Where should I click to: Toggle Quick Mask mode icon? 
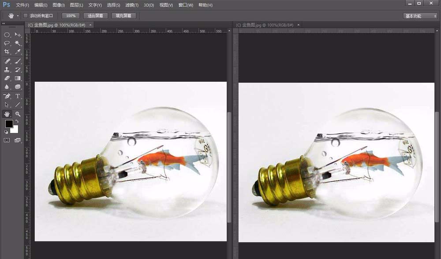coord(7,140)
